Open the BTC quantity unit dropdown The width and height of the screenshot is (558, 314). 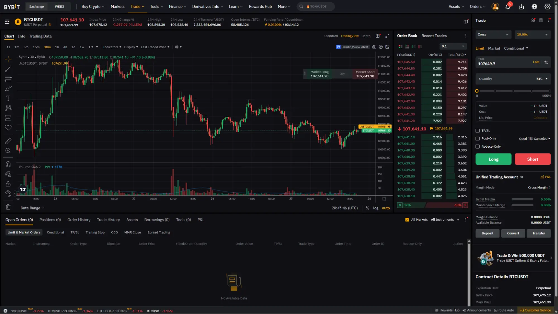[x=542, y=79]
